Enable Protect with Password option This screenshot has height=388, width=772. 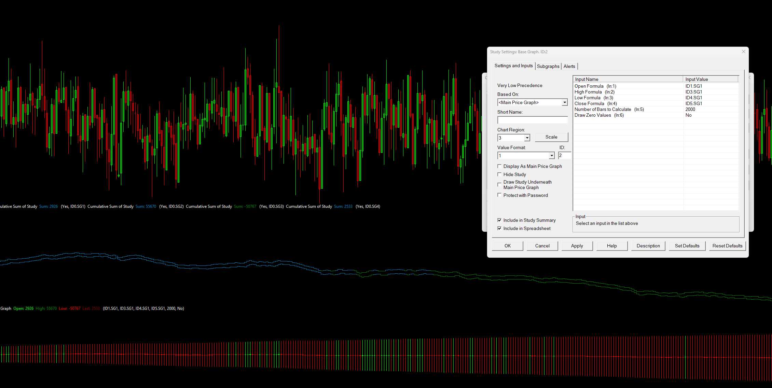(500, 195)
